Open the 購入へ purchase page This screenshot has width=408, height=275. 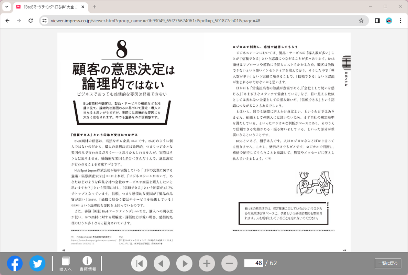point(65,263)
